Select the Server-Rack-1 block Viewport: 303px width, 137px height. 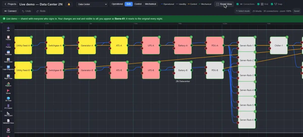(247, 45)
